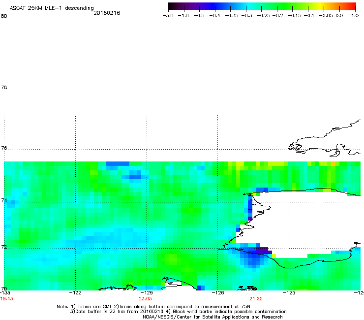Click the '72' latitude axis label
Viewport: 364px width, 320px height.
pos(4,247)
